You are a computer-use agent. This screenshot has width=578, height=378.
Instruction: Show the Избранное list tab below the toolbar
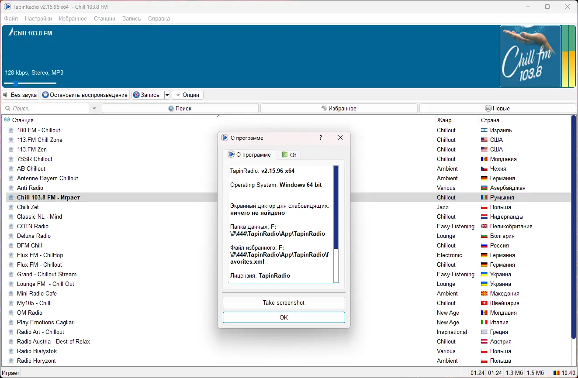(x=339, y=108)
